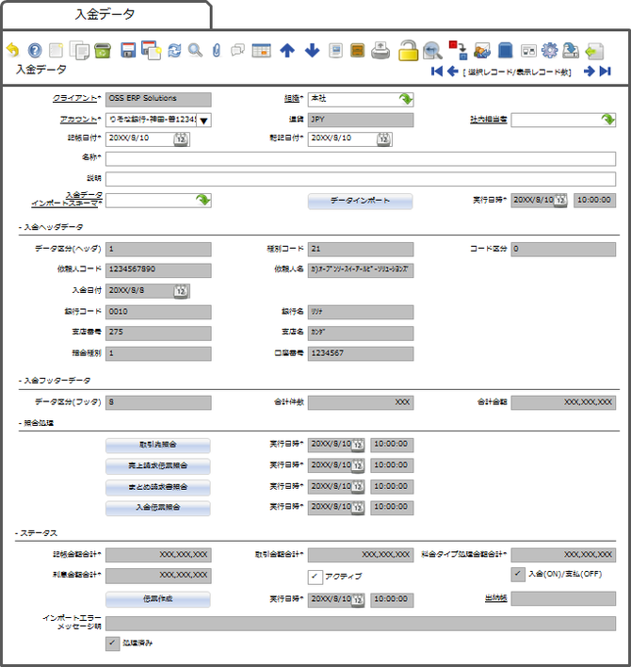
Task: Open Help via the question mark icon
Action: tap(35, 51)
